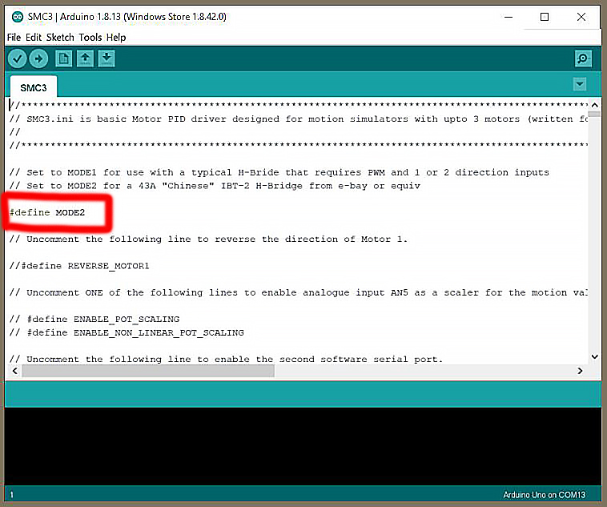Save the sketch using the down-arrow icon
607x507 pixels.
pyautogui.click(x=107, y=59)
